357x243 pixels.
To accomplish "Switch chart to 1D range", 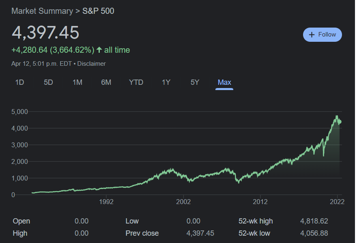I will point(19,82).
